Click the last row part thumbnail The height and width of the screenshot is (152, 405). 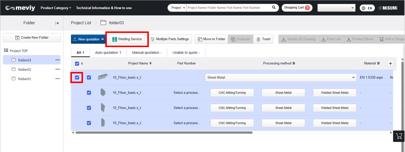click(x=103, y=123)
